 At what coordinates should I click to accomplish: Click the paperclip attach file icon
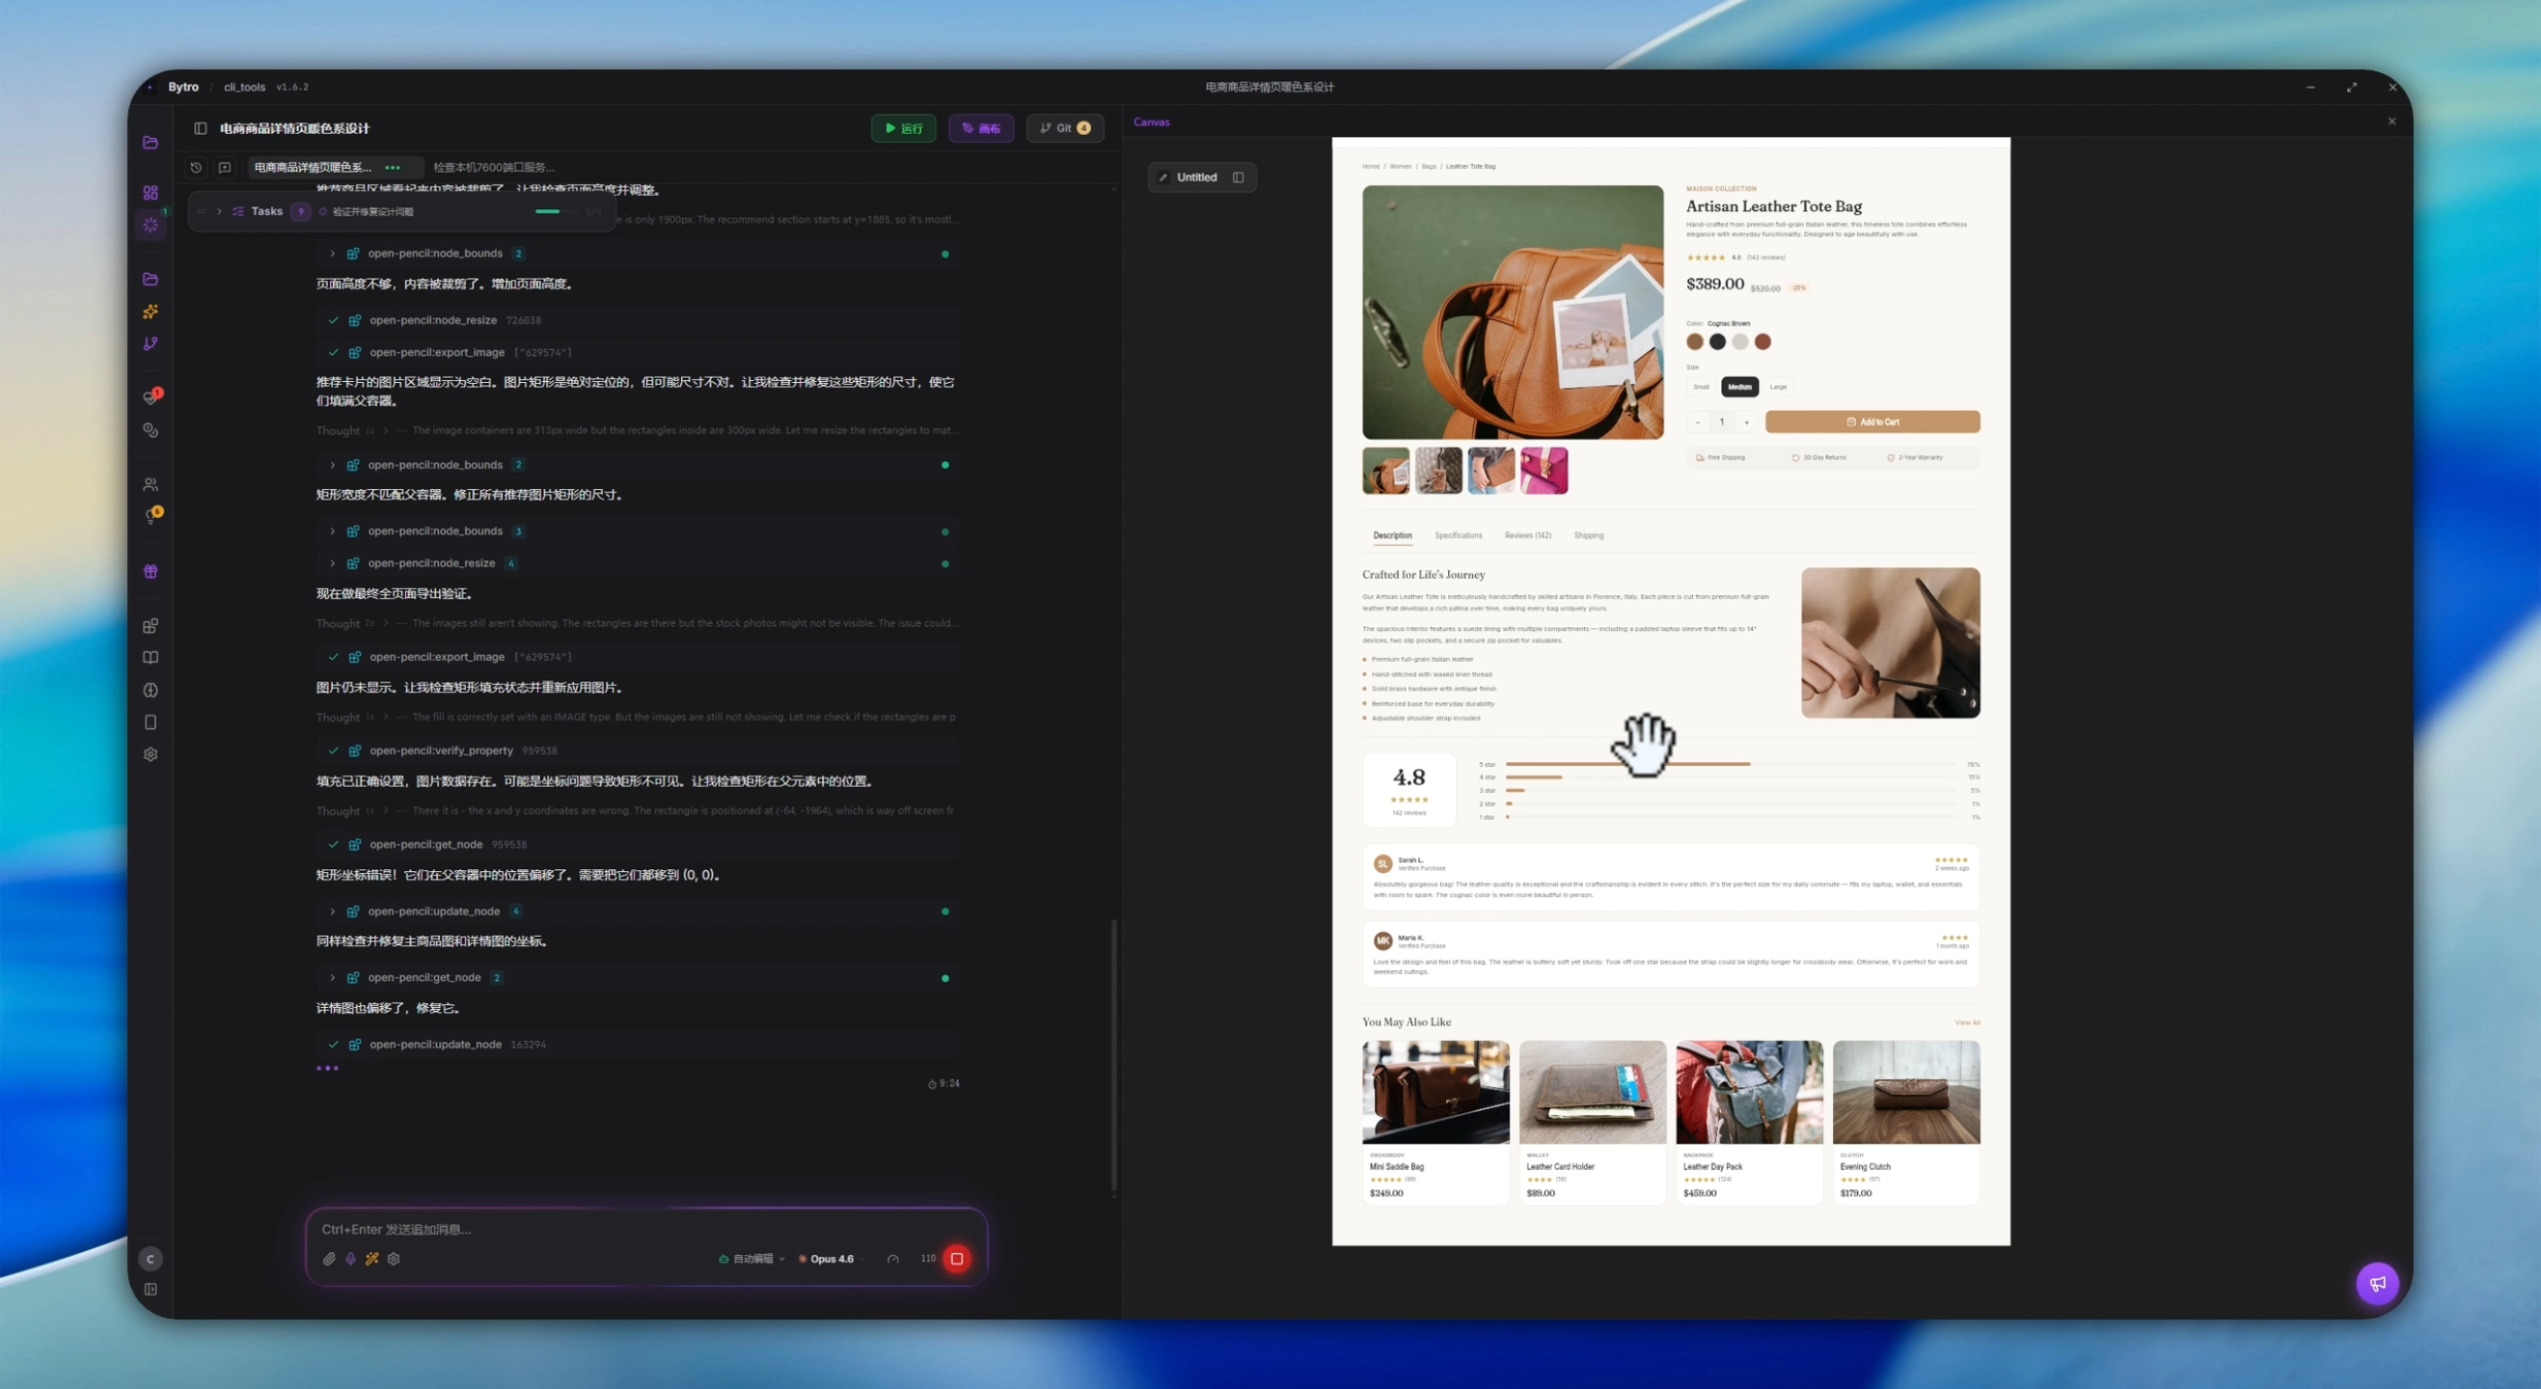click(328, 1259)
